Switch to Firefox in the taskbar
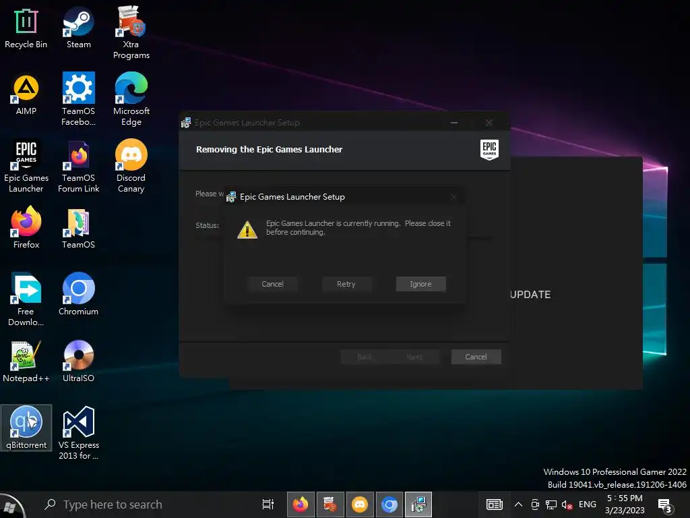The image size is (690, 518). click(301, 505)
